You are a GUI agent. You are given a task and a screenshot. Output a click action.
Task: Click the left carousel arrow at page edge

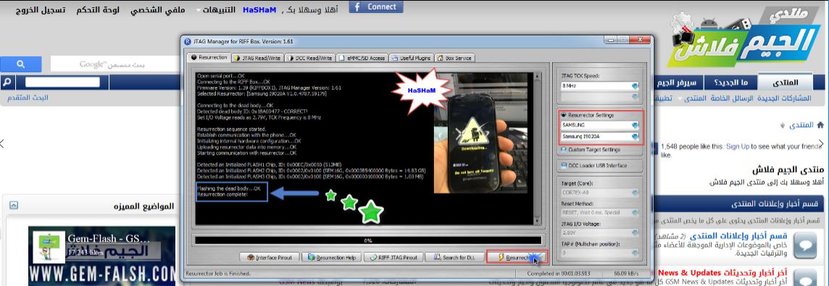pyautogui.click(x=2, y=143)
